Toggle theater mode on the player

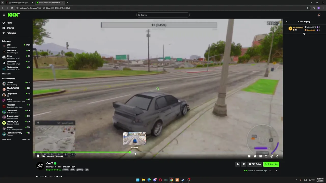tap(261, 156)
